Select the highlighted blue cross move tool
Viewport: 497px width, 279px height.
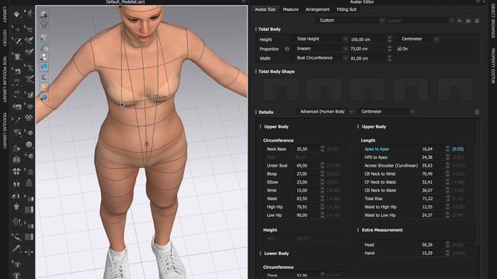pos(17,29)
